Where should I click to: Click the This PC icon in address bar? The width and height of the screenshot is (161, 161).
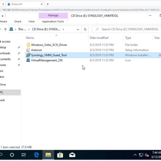11,29
